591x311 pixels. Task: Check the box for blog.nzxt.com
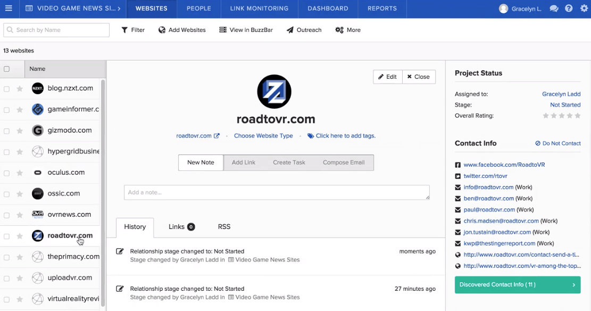7,89
